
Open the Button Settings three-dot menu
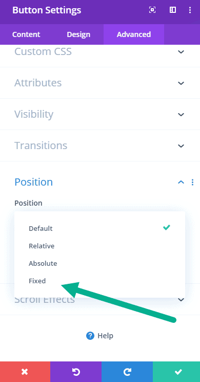click(190, 10)
